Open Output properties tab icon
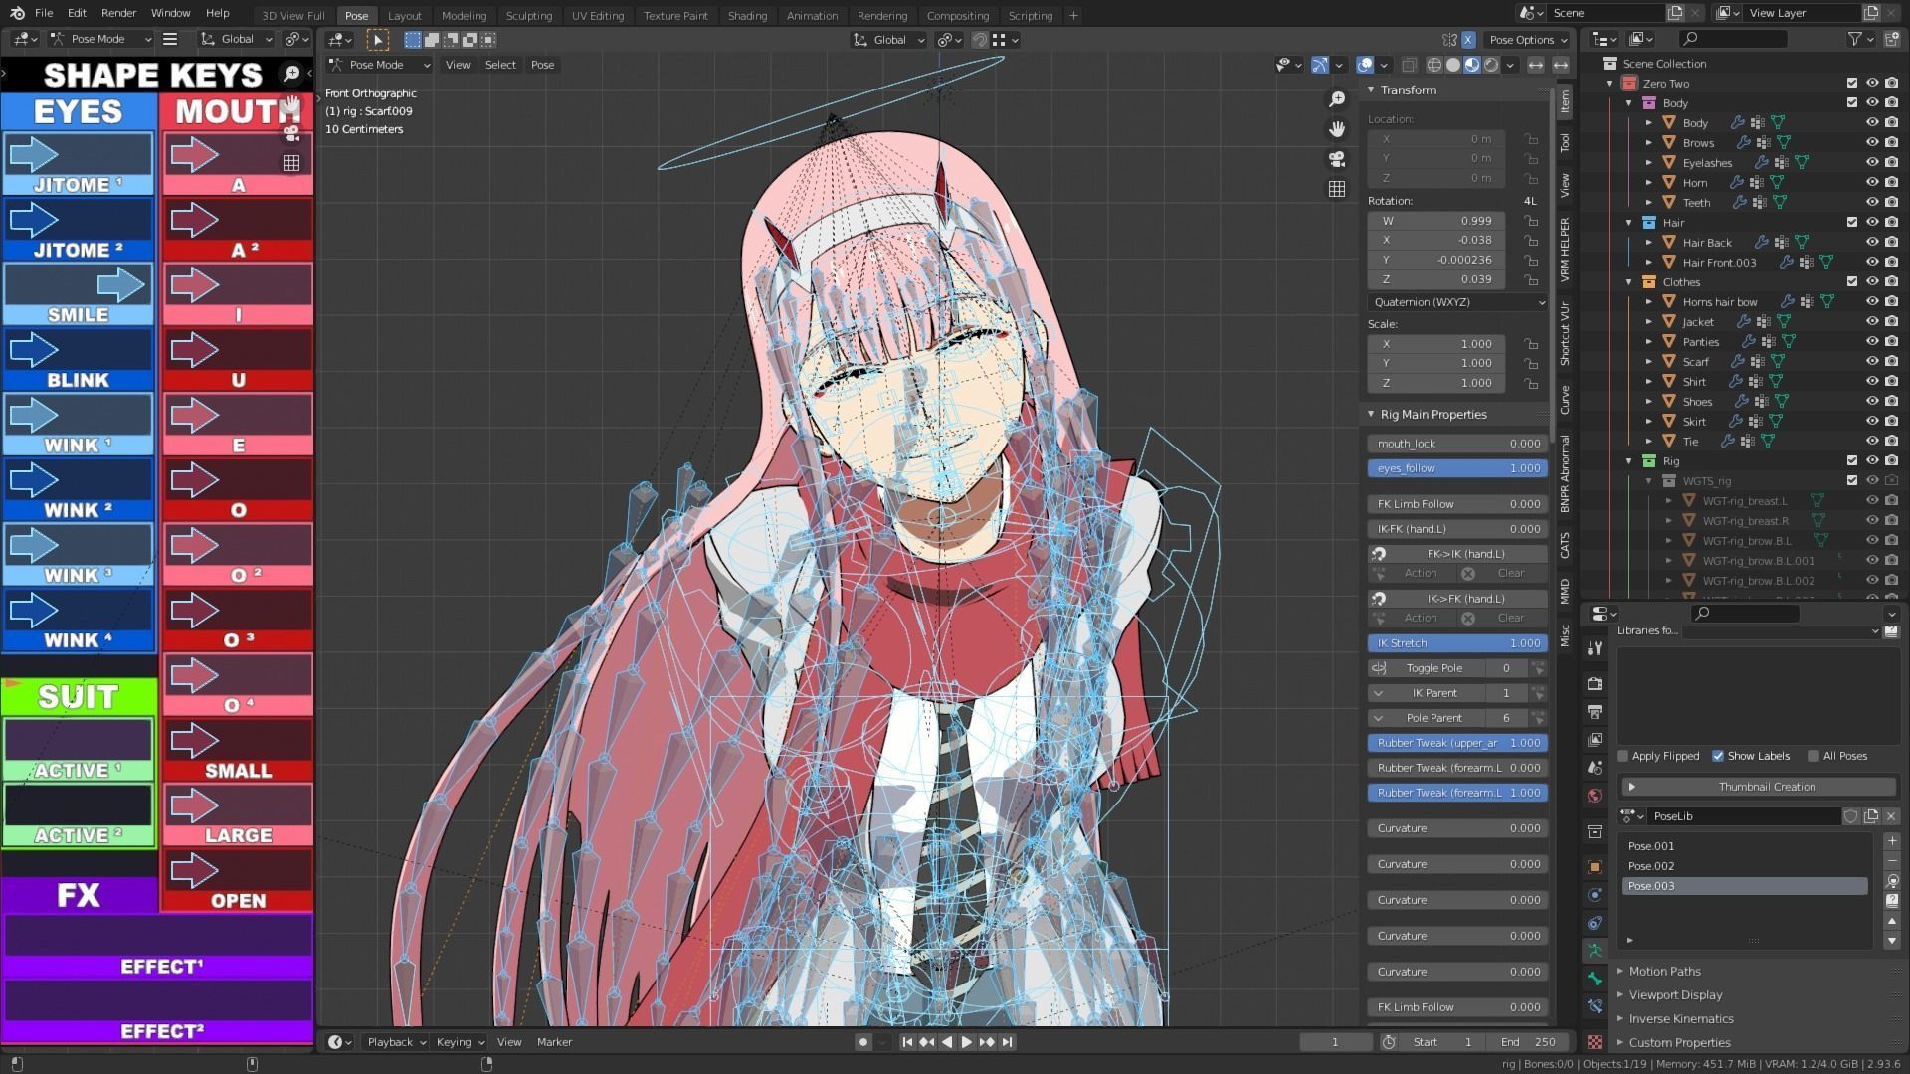The width and height of the screenshot is (1910, 1074). pyautogui.click(x=1595, y=712)
